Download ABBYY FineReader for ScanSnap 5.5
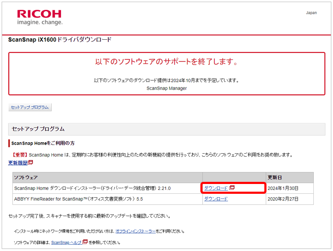 tap(216, 199)
